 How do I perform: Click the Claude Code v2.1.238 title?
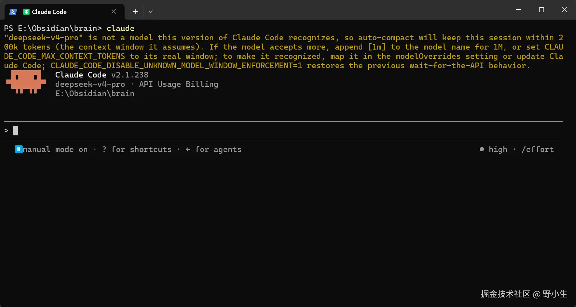coord(102,75)
